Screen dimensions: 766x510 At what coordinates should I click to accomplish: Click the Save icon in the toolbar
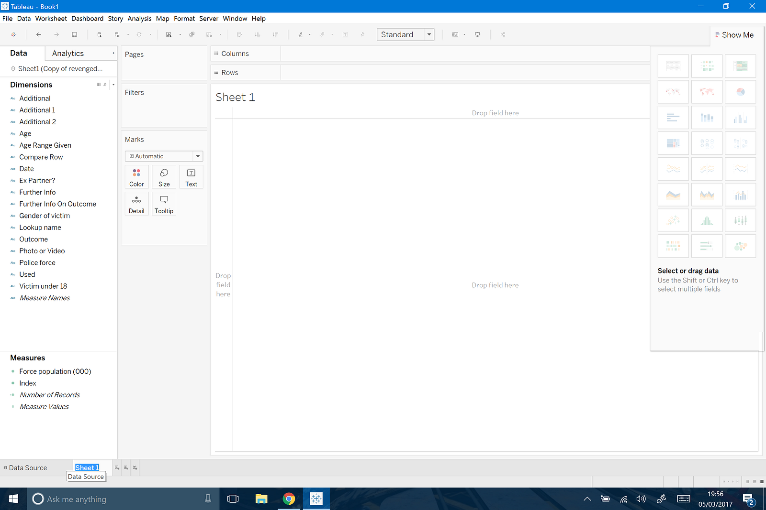pyautogui.click(x=74, y=34)
